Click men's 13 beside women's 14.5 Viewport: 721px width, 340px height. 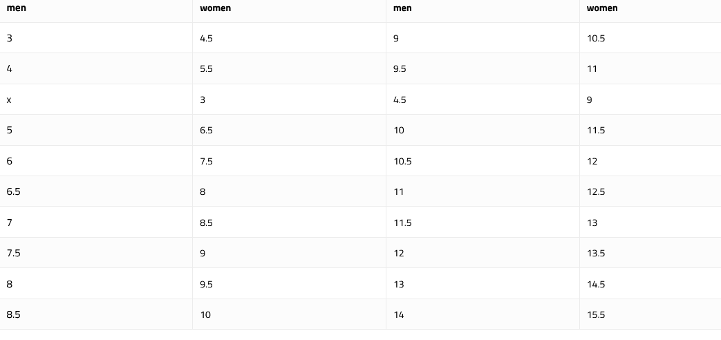[398, 284]
